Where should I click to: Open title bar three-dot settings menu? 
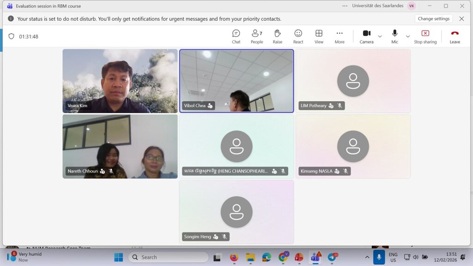point(345,6)
